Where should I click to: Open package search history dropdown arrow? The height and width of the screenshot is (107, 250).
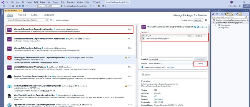[48, 20]
